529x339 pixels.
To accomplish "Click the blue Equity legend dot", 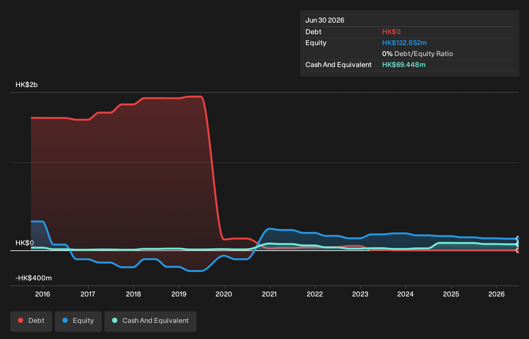I will [65, 320].
